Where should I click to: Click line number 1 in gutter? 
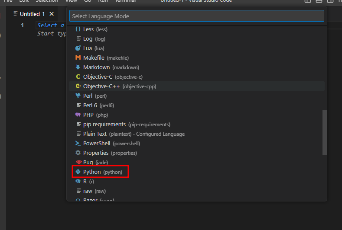(23, 25)
